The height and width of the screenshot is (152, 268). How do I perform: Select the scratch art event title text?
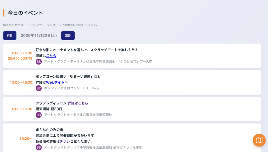pos(87,50)
